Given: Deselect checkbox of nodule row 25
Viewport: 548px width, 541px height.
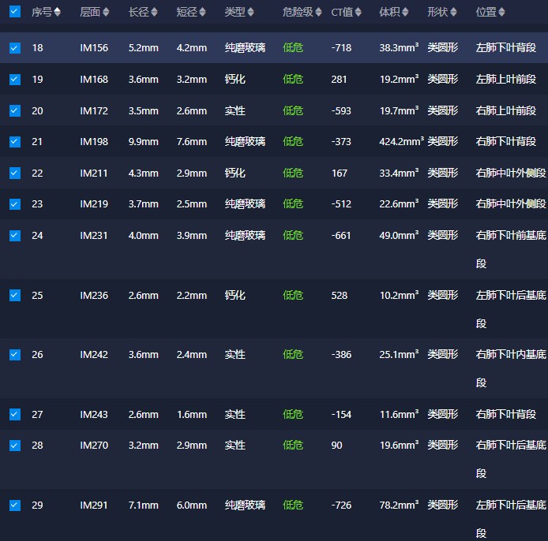Looking at the screenshot, I should (14, 296).
